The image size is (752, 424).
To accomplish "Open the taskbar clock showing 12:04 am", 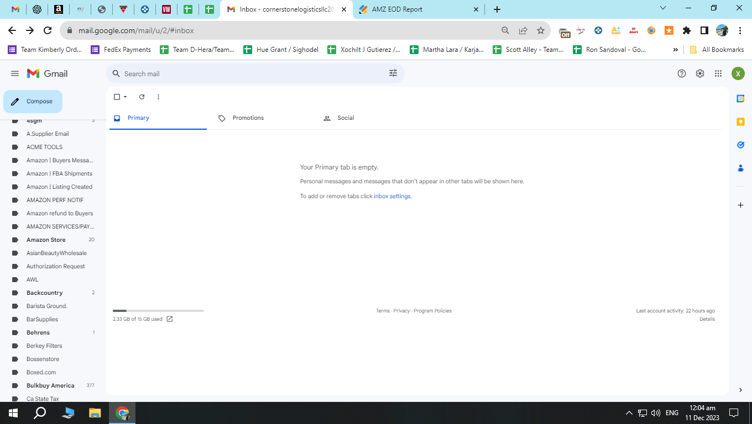I will point(702,413).
